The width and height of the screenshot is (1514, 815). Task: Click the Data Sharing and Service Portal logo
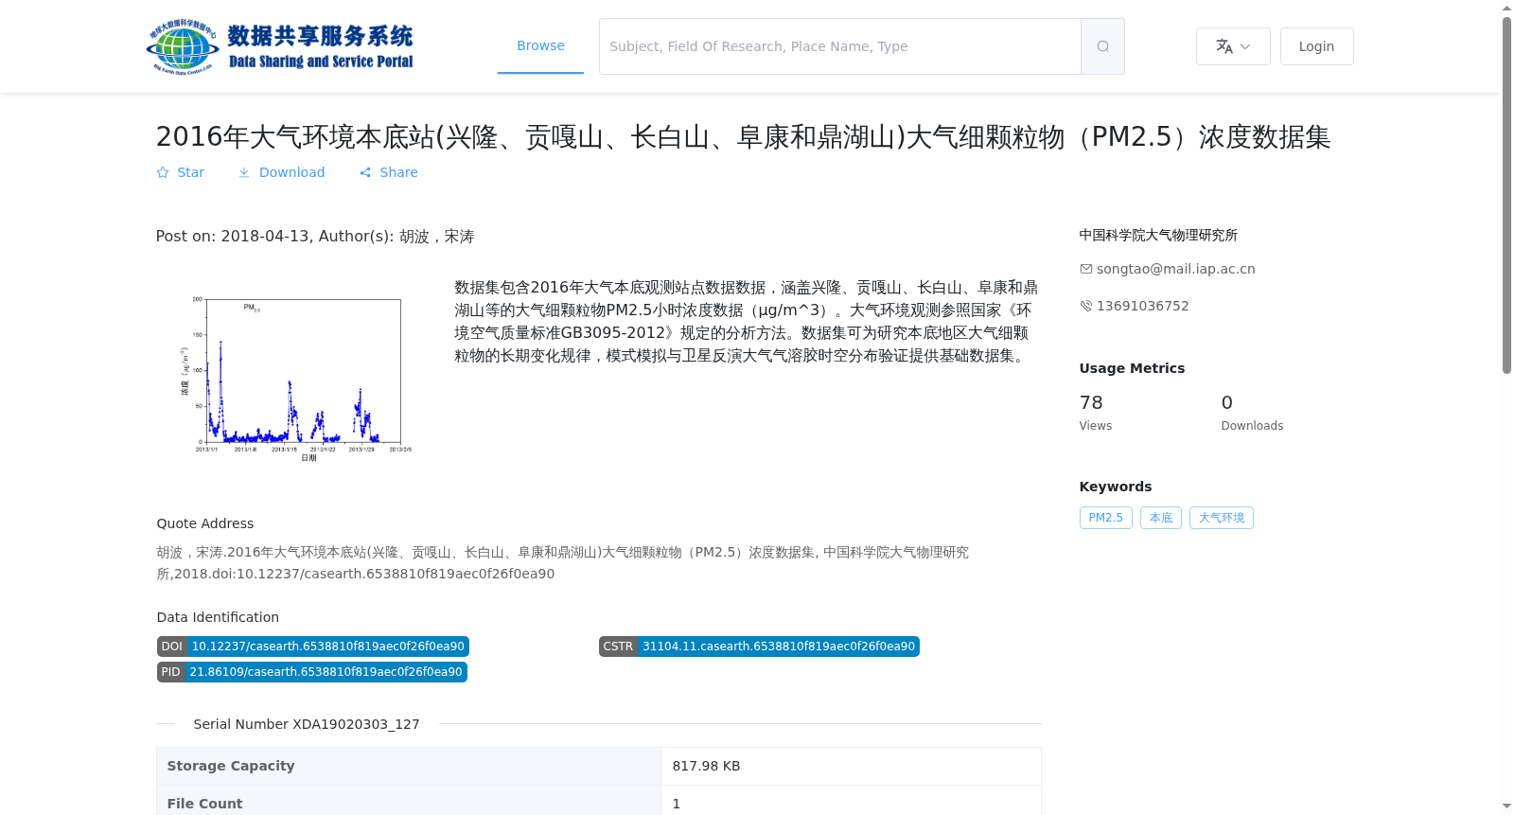pyautogui.click(x=280, y=46)
